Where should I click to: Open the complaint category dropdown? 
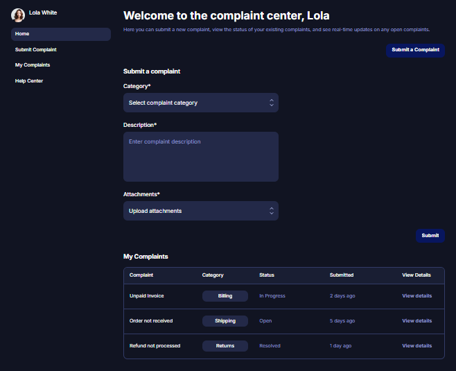coord(201,103)
